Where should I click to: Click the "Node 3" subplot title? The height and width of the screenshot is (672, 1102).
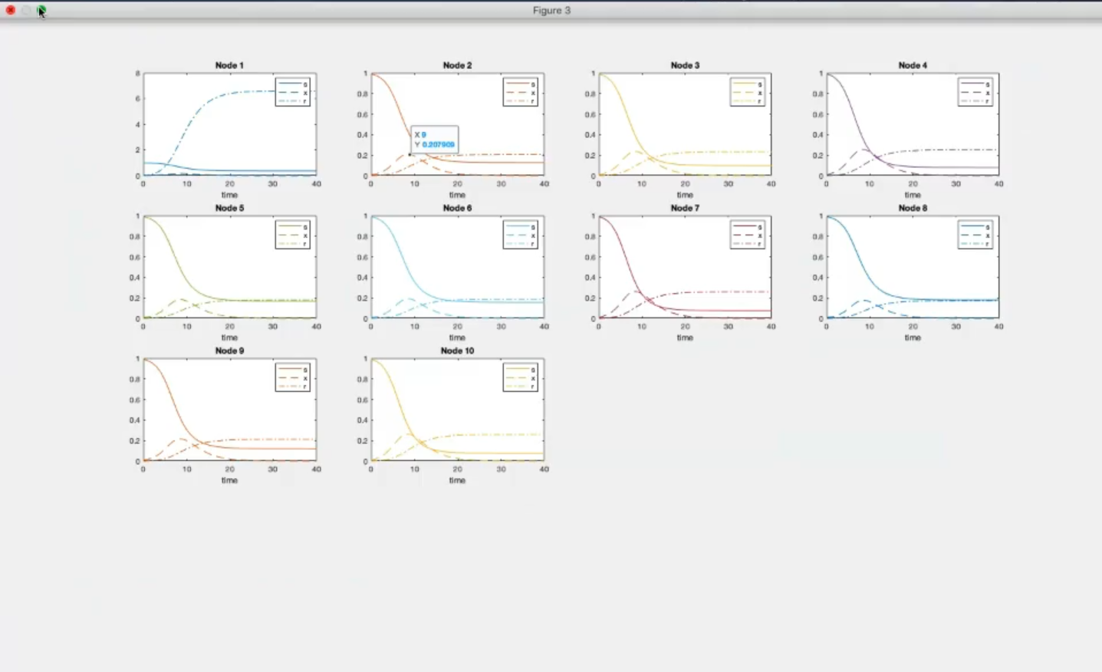(x=685, y=65)
